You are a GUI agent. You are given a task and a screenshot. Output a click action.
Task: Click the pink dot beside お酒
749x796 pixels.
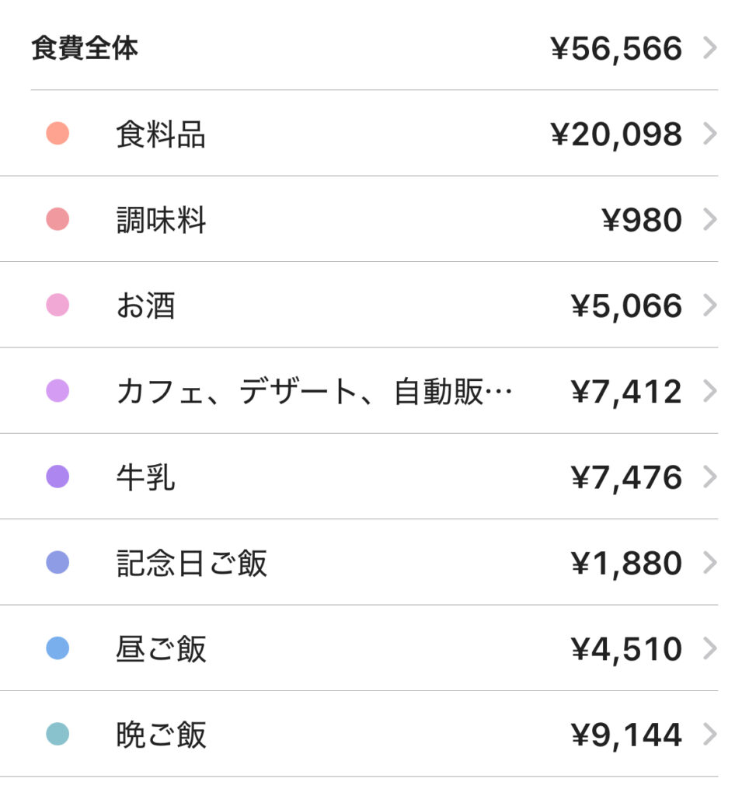coord(57,305)
